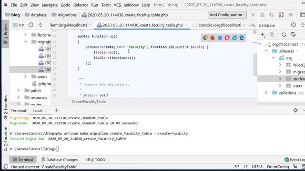
Task: Click the green Run button
Action: (x=253, y=15)
